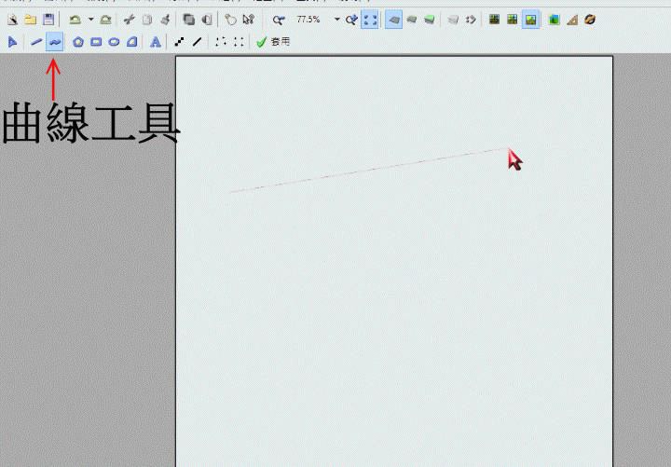Click the duplicate overlapping squares icon
This screenshot has height=467, width=671.
[188, 20]
